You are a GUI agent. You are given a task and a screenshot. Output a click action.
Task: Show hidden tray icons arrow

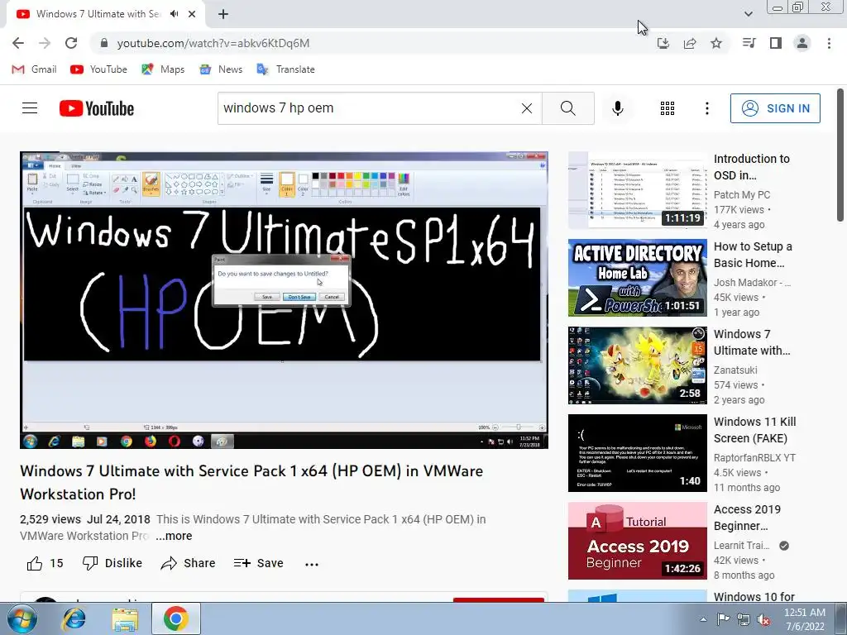(703, 619)
